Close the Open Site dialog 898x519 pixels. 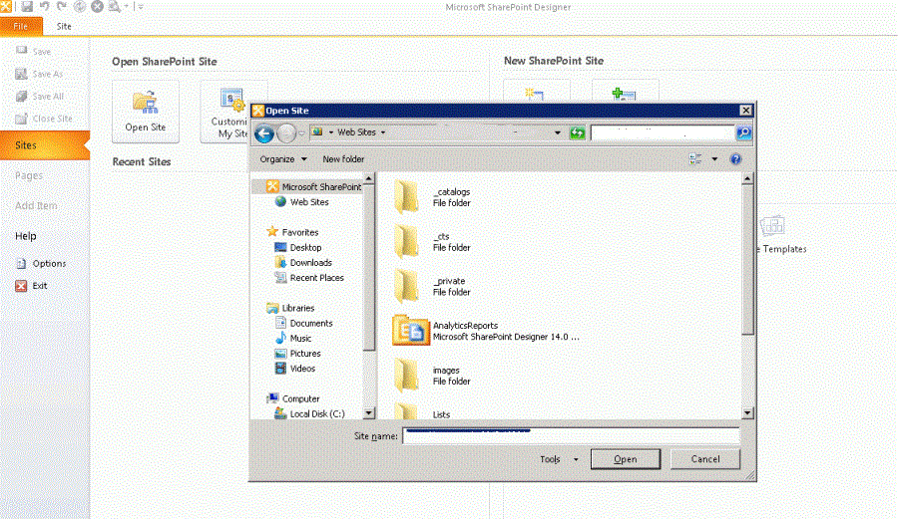click(x=745, y=111)
